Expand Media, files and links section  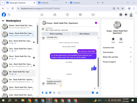click(x=117, y=57)
